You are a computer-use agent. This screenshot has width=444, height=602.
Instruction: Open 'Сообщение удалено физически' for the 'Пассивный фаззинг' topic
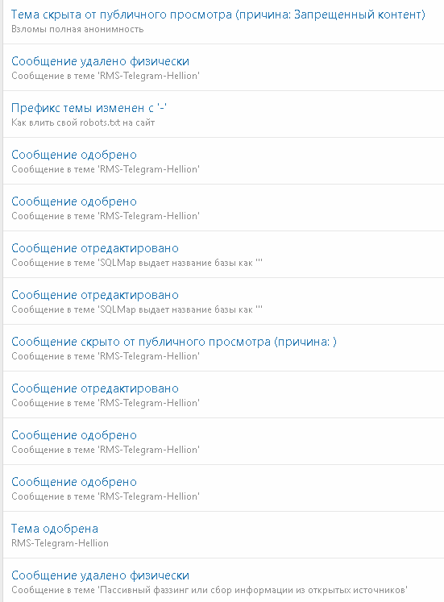(x=100, y=575)
